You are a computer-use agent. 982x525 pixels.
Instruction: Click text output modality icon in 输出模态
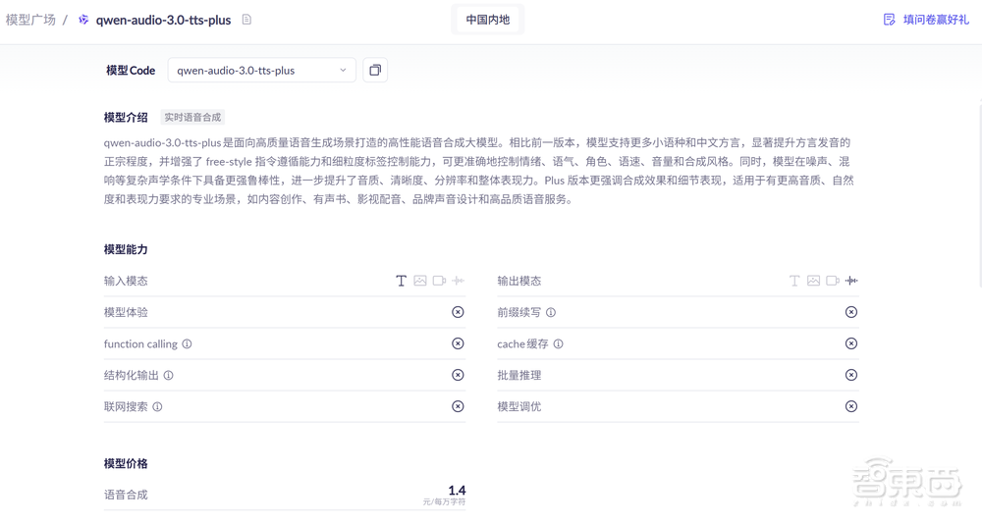pyautogui.click(x=794, y=281)
